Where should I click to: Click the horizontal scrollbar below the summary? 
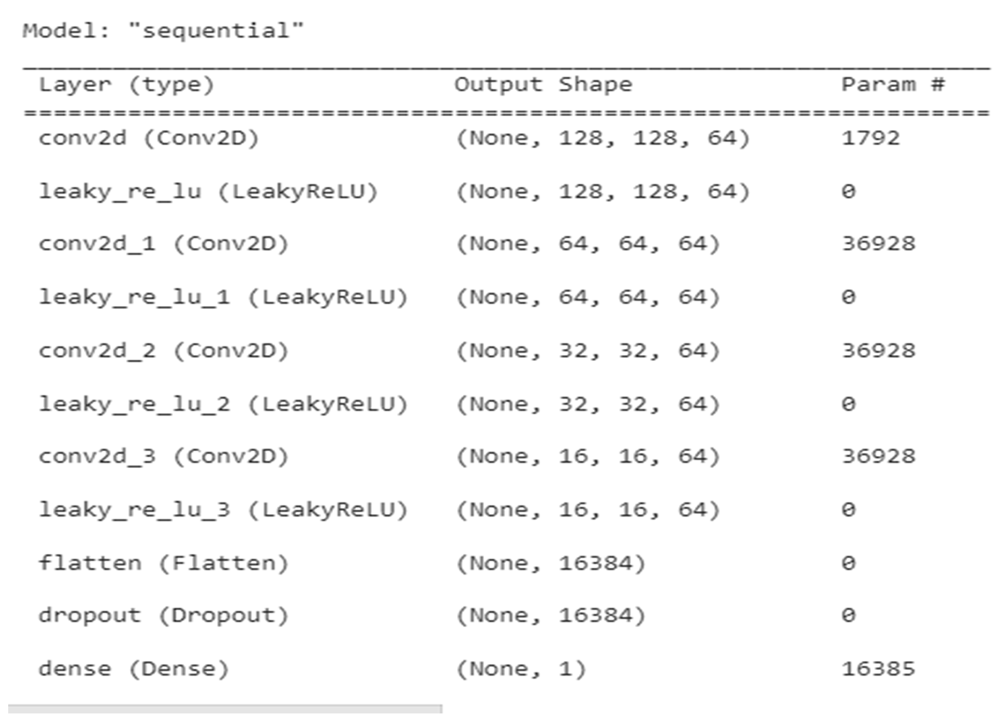[x=225, y=710]
